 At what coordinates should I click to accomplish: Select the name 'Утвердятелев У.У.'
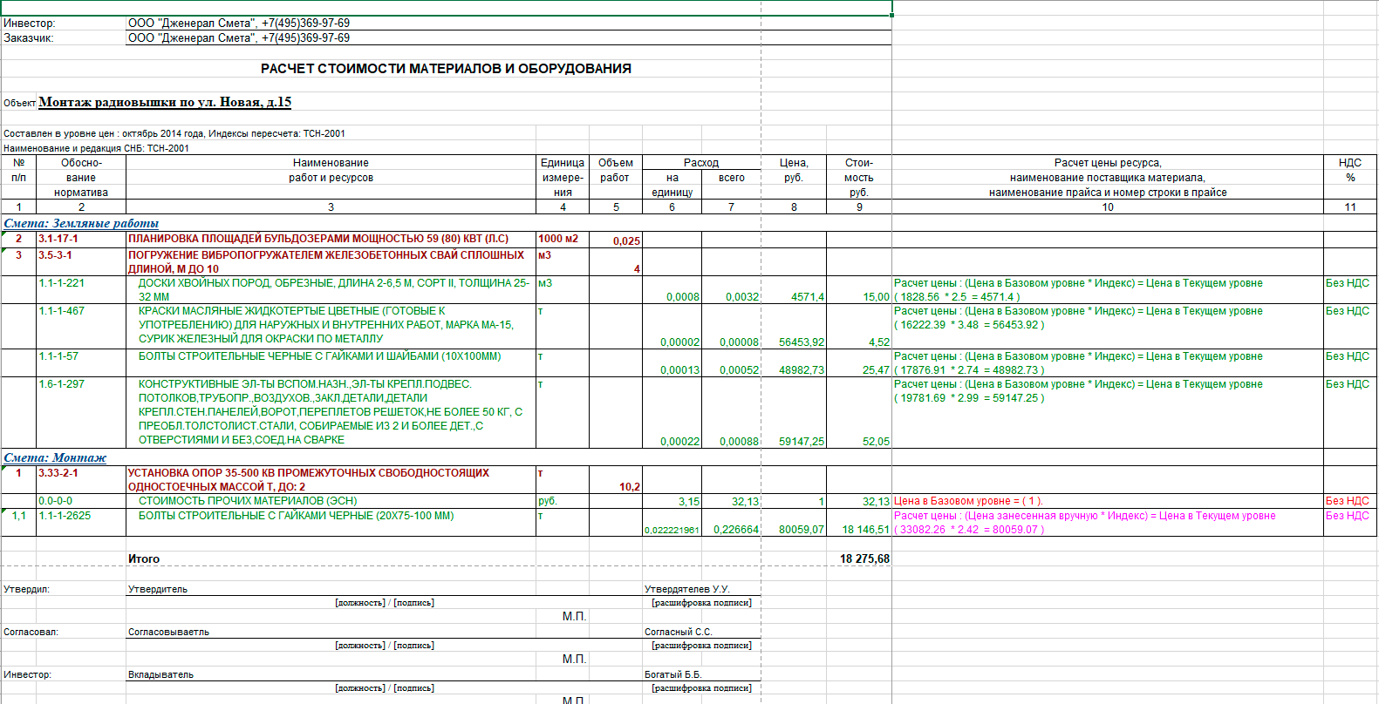687,590
